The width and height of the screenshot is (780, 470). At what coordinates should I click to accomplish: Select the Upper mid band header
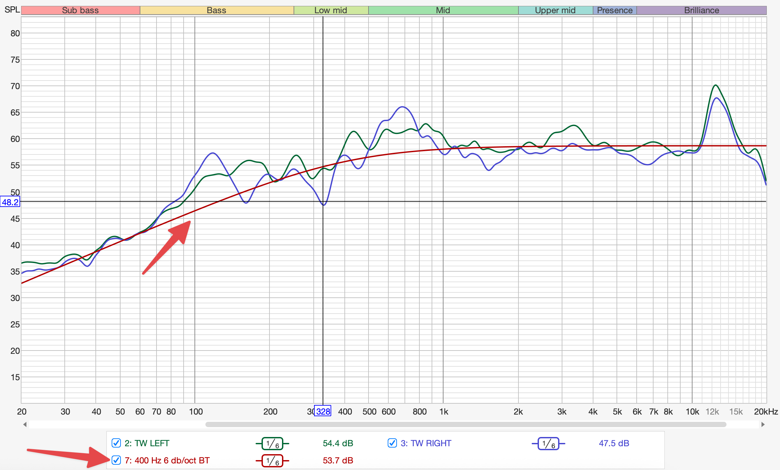[x=555, y=10]
